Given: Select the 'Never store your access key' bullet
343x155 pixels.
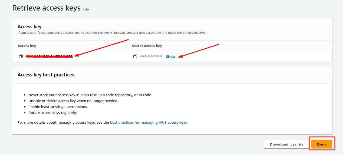Looking at the screenshot, I should 90,95.
